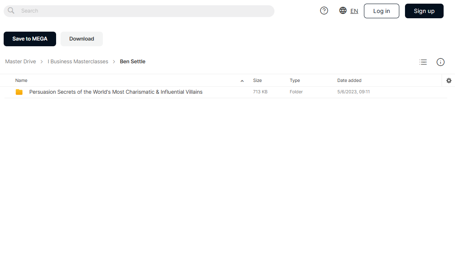Go to I Business Masterclasses breadcrumb
The height and width of the screenshot is (258, 455).
point(78,61)
